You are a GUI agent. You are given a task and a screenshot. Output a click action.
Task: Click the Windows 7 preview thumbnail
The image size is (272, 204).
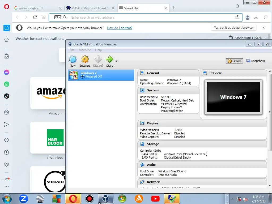[233, 97]
